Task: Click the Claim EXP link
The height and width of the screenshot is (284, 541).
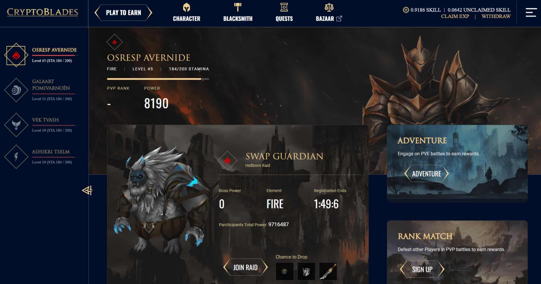Action: click(x=455, y=16)
